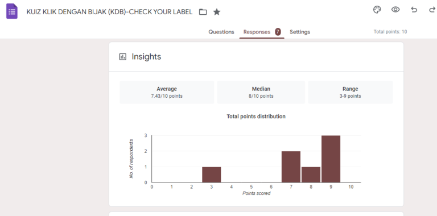Select the Responses tab
The image size is (437, 216).
pos(257,32)
